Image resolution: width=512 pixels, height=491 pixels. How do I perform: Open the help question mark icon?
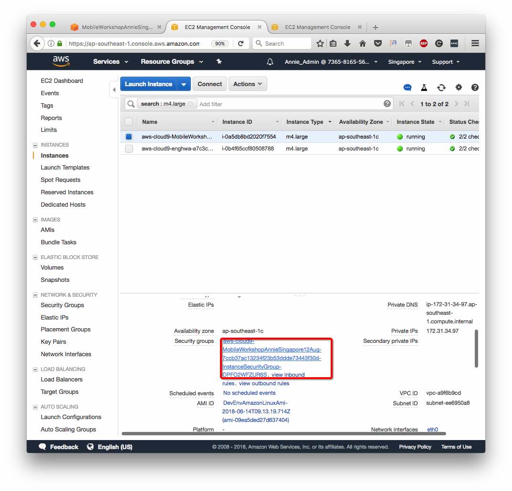pos(475,87)
